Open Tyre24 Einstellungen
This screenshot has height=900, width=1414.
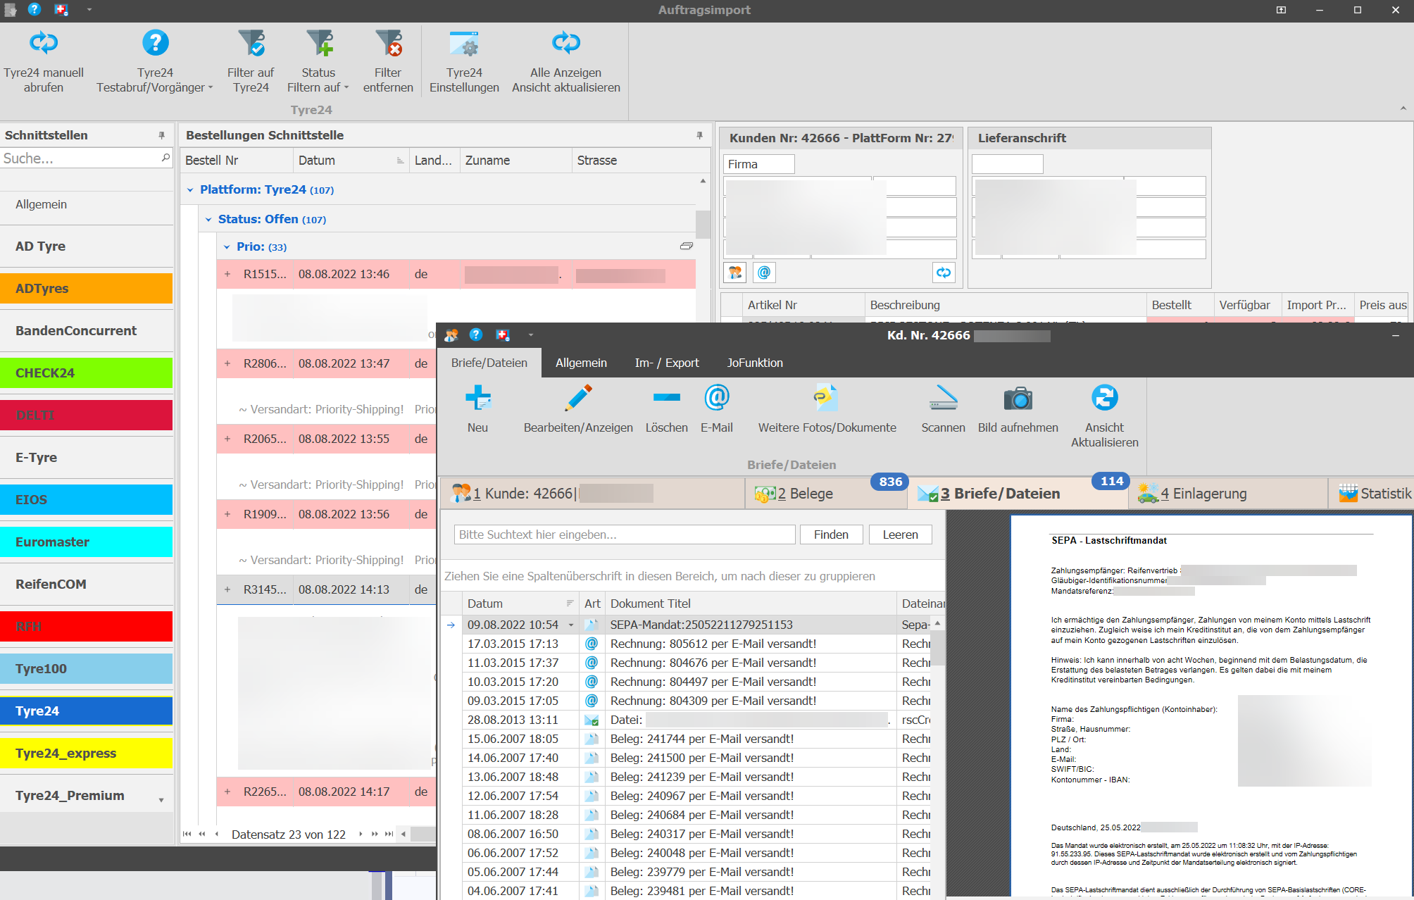pos(464,62)
